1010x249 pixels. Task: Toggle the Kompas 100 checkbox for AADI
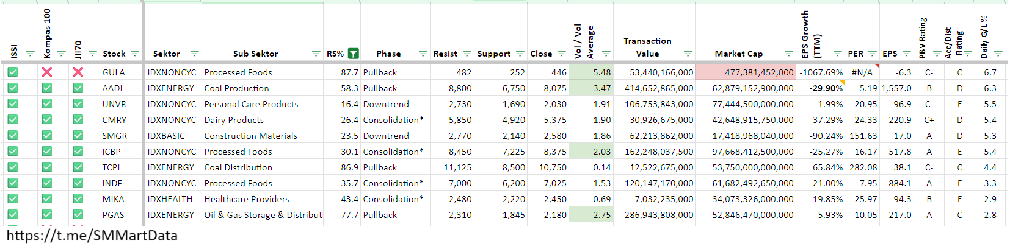(46, 88)
